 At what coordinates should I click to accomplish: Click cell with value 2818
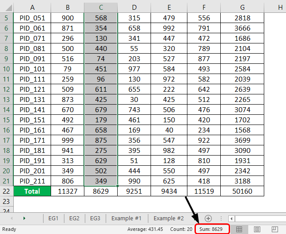tap(242, 18)
